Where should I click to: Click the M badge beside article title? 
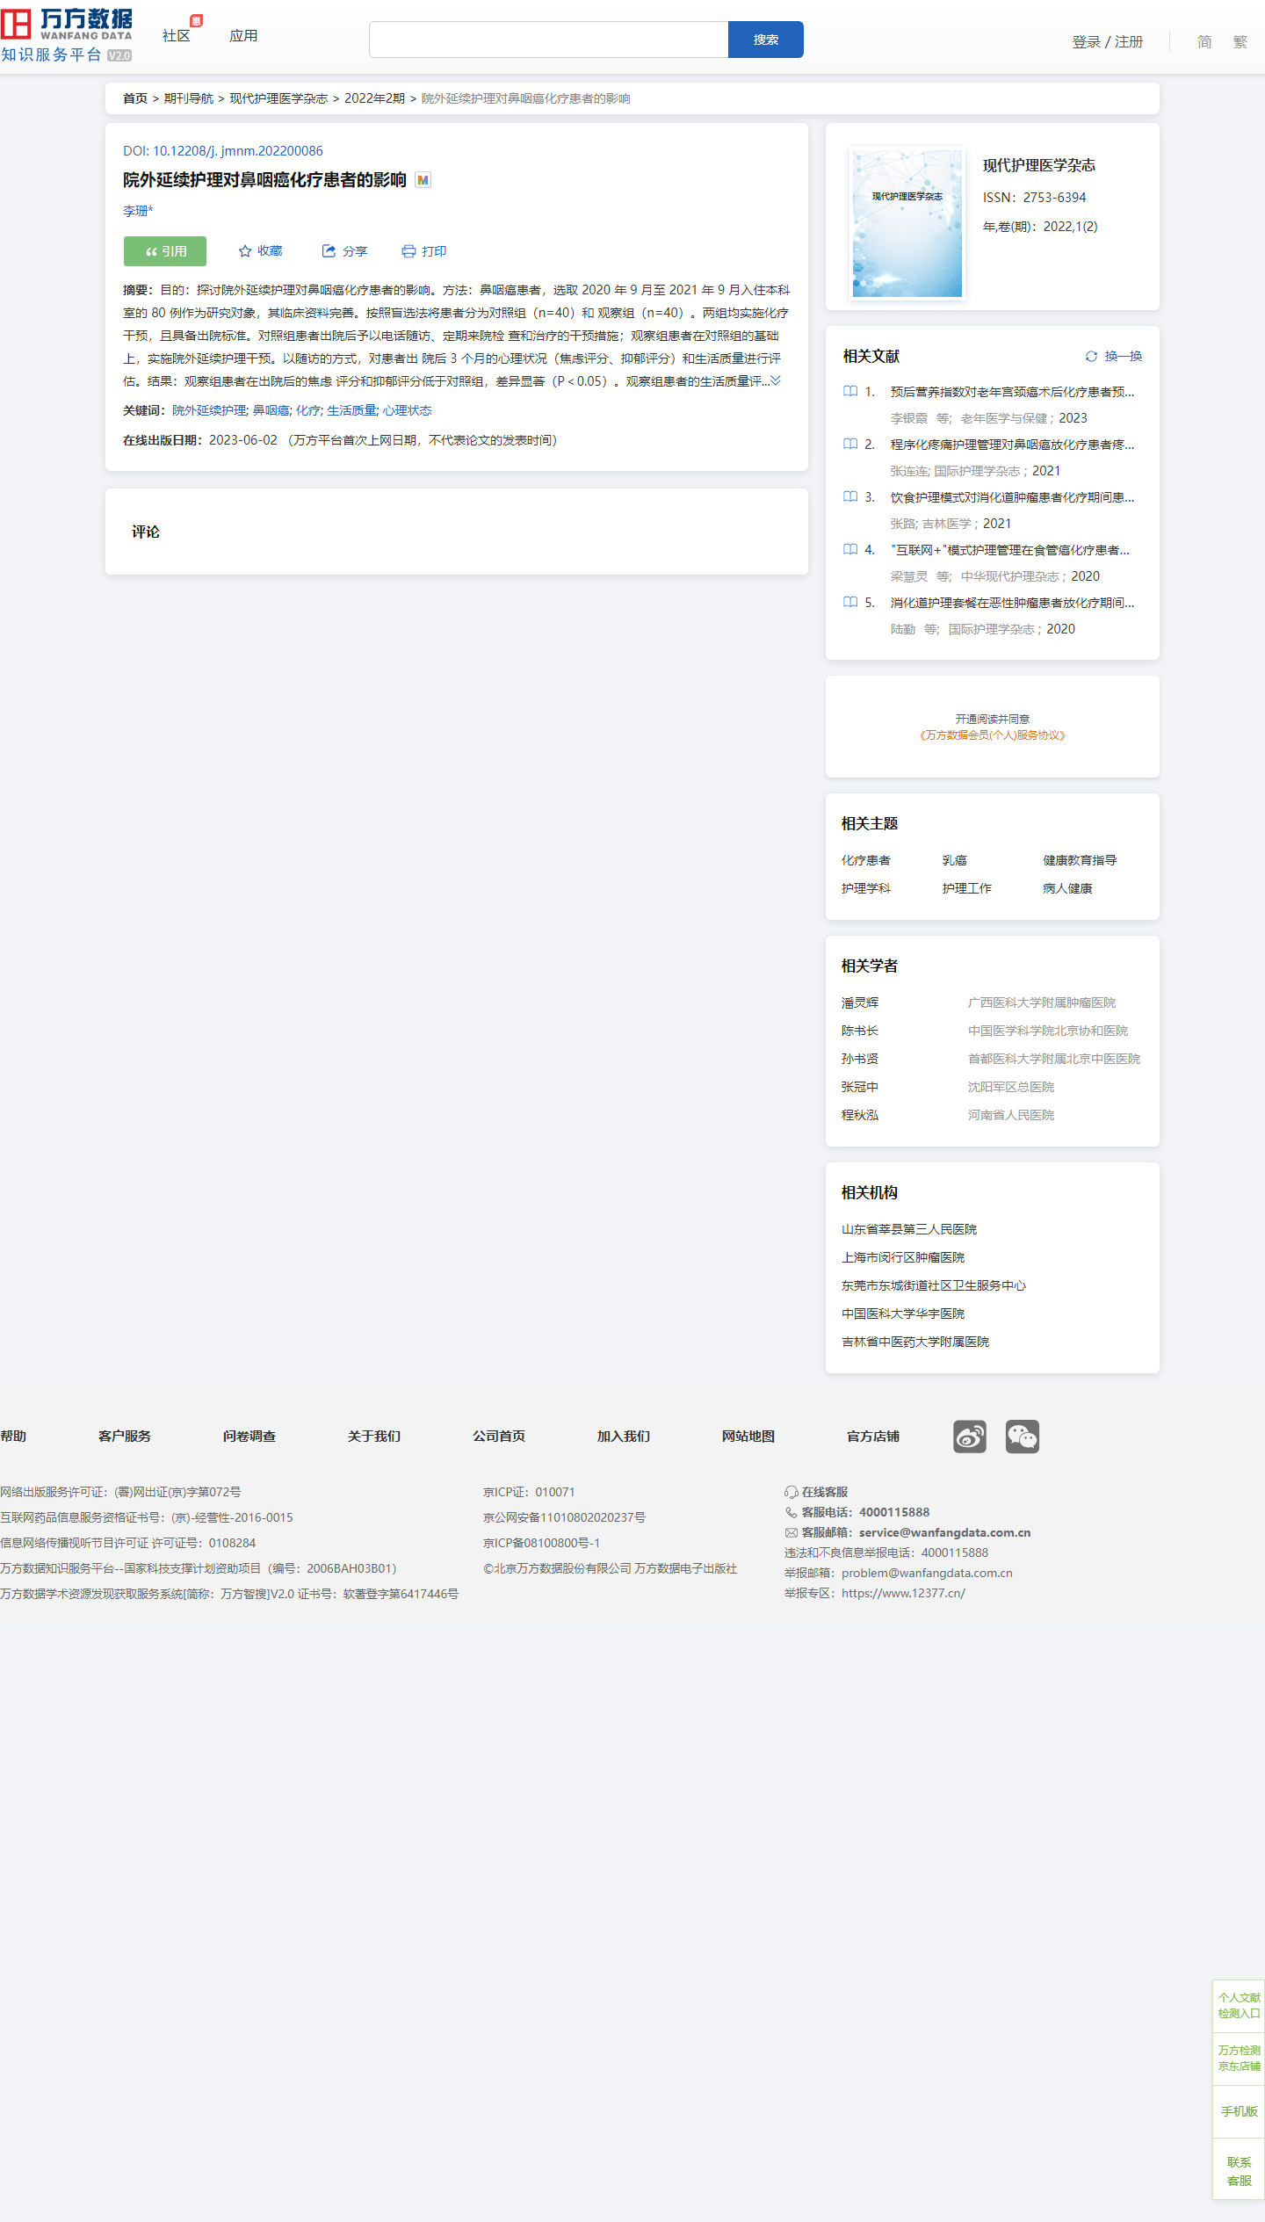click(423, 180)
